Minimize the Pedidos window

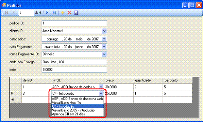[185, 5]
